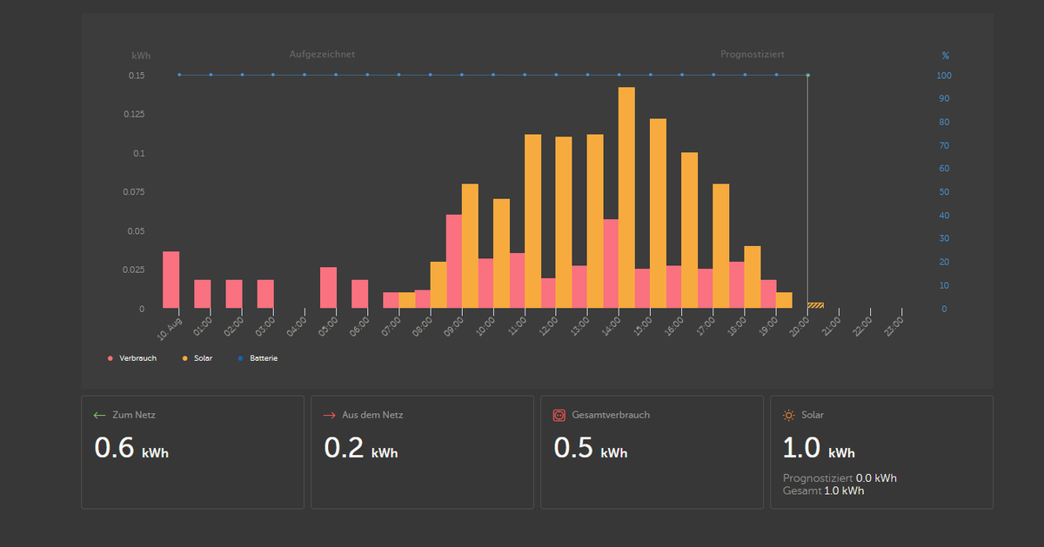
Task: Click the Verbrauch bar at 05:00
Action: [328, 288]
